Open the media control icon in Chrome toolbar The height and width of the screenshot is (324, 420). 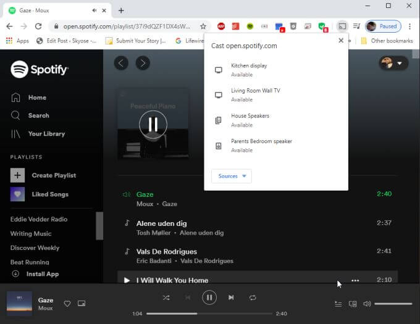tap(356, 26)
